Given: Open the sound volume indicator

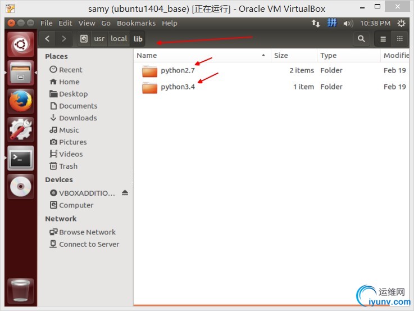Looking at the screenshot, I should [x=348, y=24].
